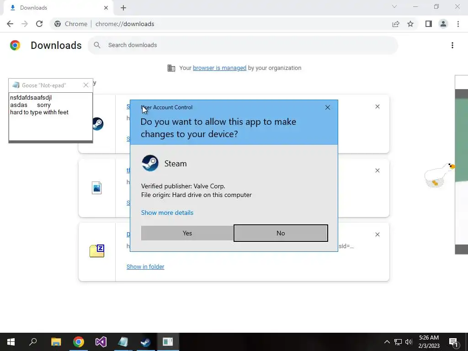Open taskbar search

(33, 342)
